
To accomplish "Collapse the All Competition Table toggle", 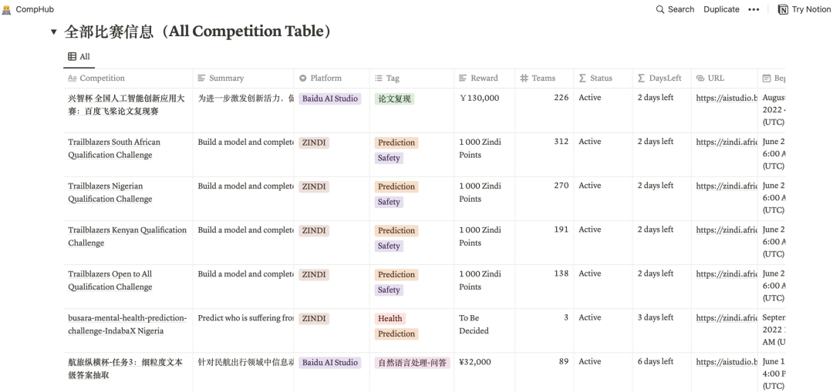I will [54, 32].
